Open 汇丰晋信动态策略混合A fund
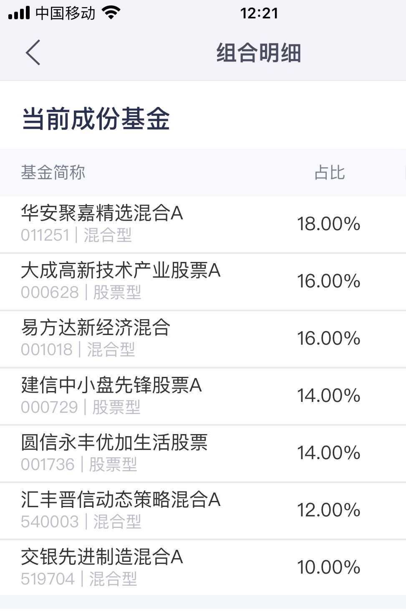The height and width of the screenshot is (615, 406). click(121, 500)
